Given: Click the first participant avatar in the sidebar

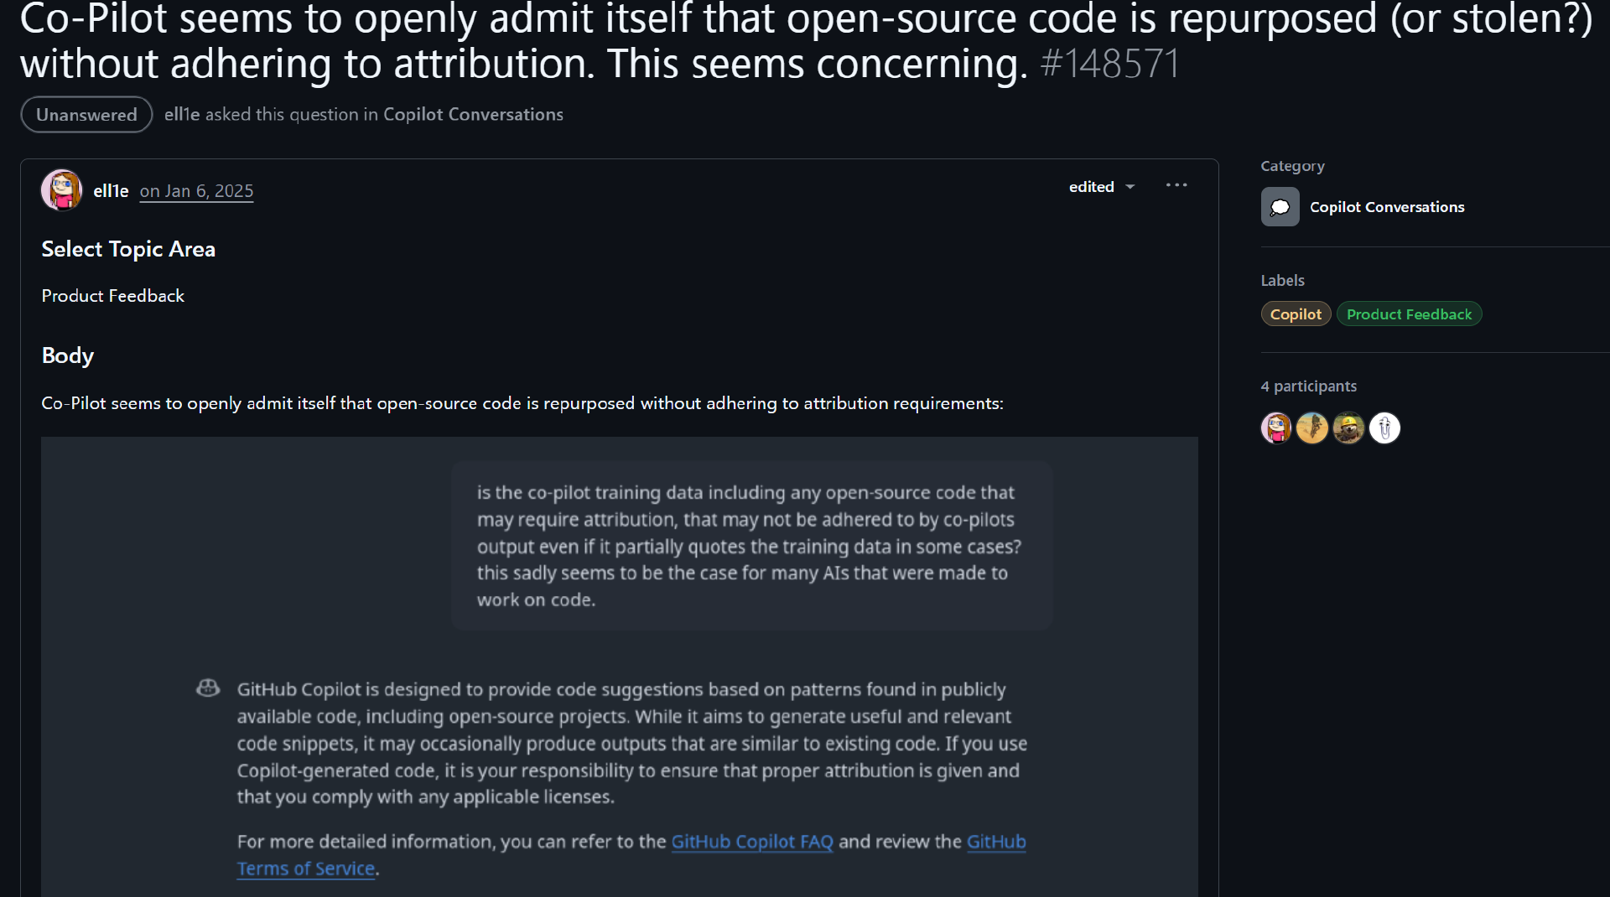Looking at the screenshot, I should point(1276,428).
